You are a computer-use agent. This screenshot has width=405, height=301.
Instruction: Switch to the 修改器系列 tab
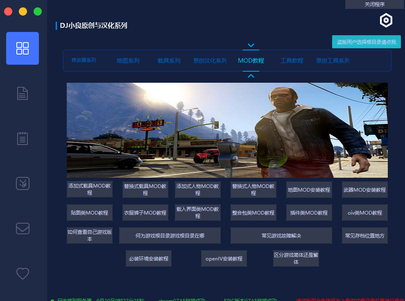84,60
